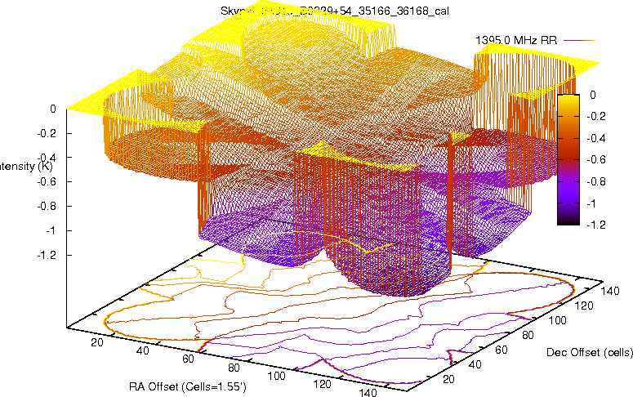
Task: Click the color bar label -1
Action: click(x=591, y=203)
